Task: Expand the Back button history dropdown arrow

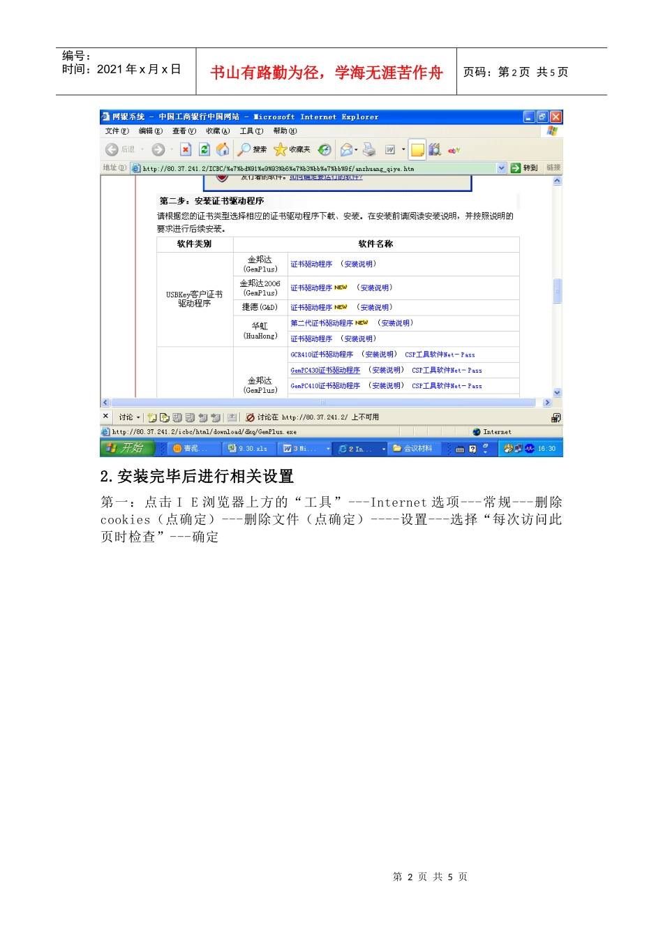Action: point(142,149)
